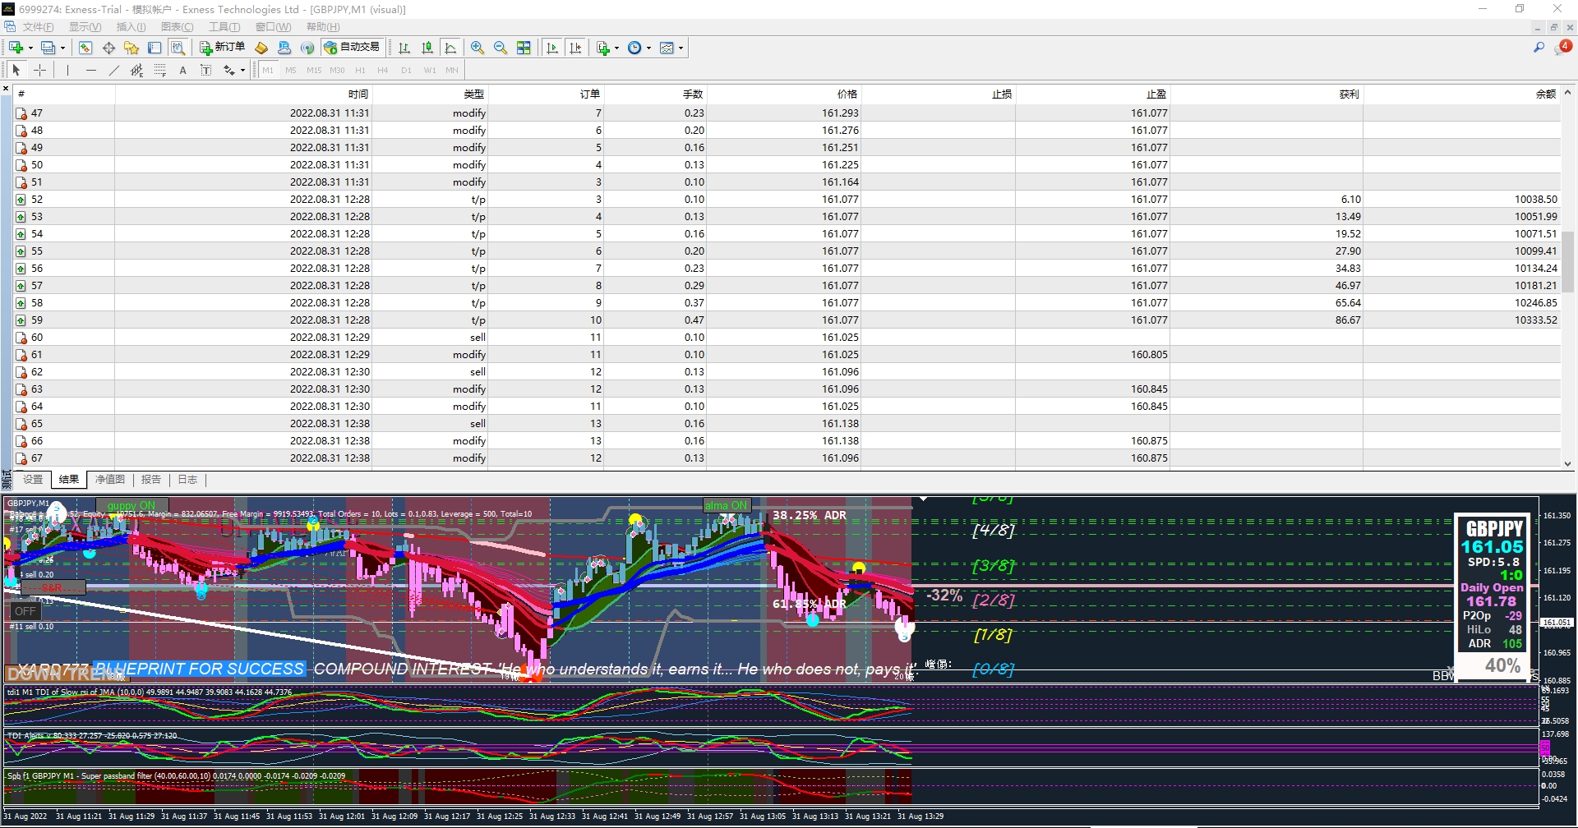Screen dimensions: 1578x828
Task: Open the 帮助(H) menu
Action: coord(322,27)
